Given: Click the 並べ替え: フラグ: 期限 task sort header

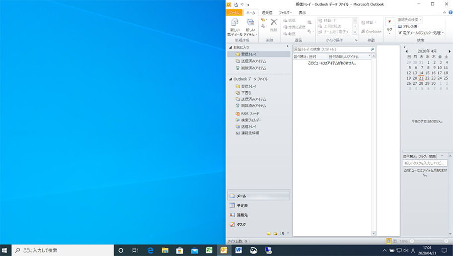Looking at the screenshot, I should coord(419,156).
